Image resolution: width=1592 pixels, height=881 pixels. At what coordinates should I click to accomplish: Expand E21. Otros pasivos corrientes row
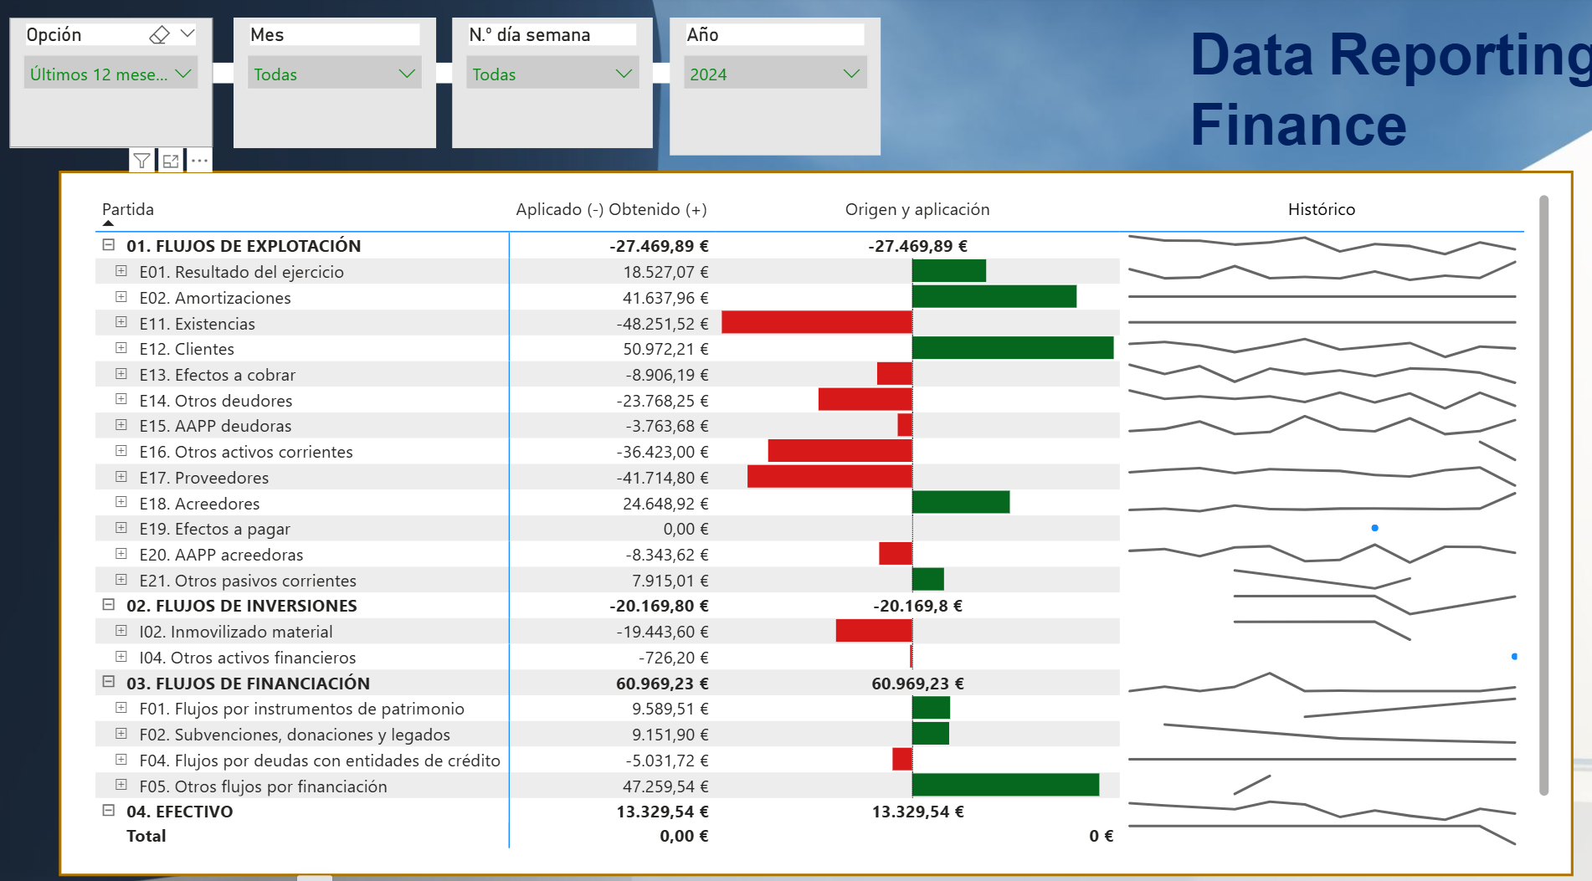click(121, 580)
